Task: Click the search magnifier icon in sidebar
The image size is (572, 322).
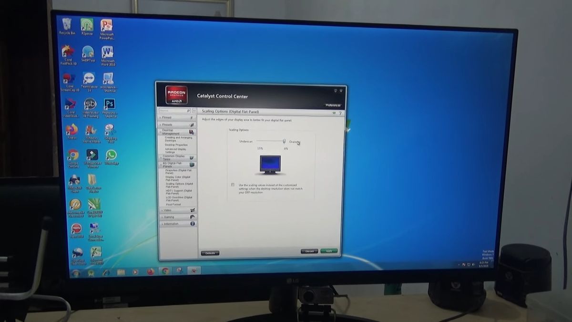Action: click(189, 111)
